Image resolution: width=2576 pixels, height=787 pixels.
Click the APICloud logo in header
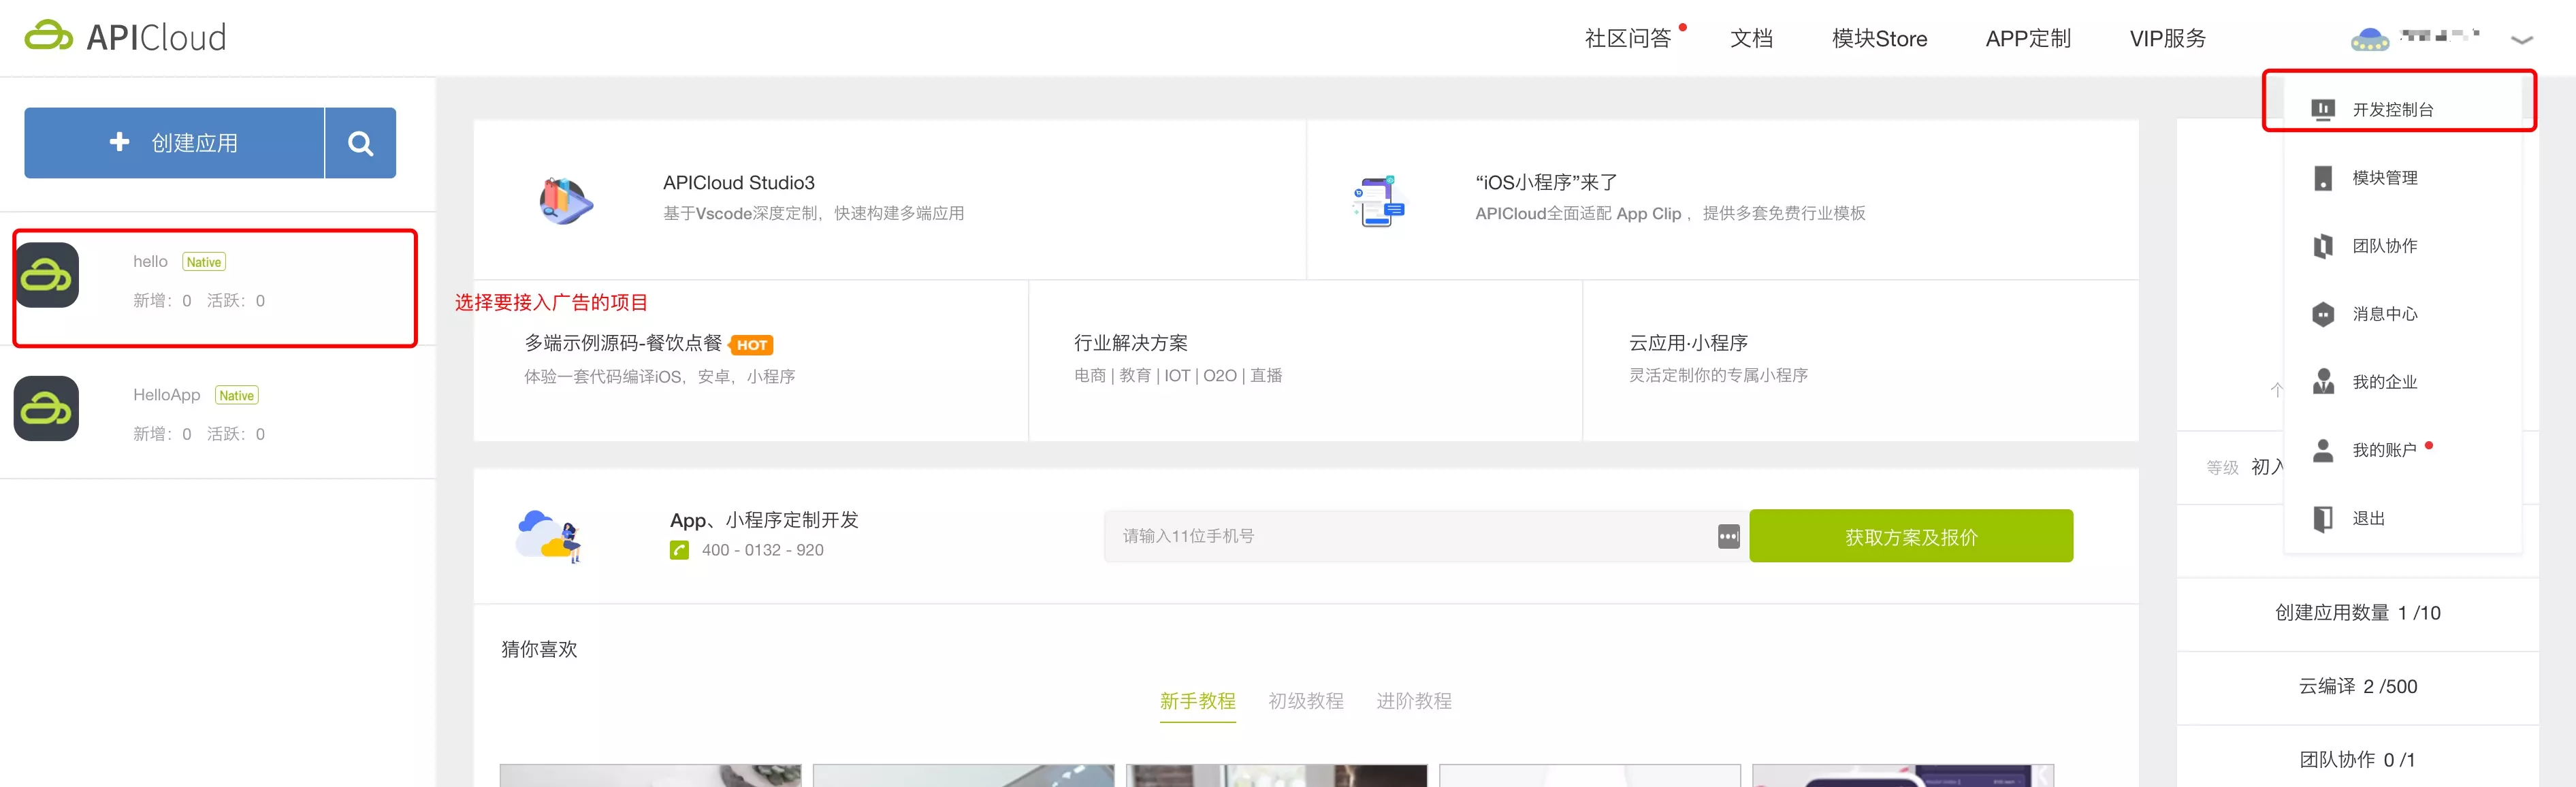[x=126, y=37]
